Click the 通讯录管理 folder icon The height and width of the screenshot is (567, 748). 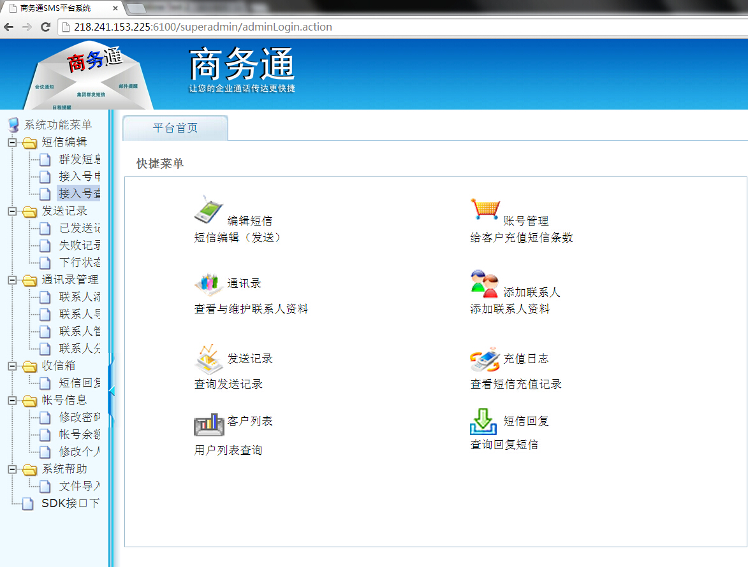click(29, 280)
